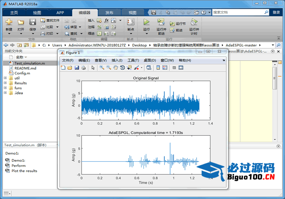Switch to the APP tab
The image size is (285, 199).
coord(60,12)
